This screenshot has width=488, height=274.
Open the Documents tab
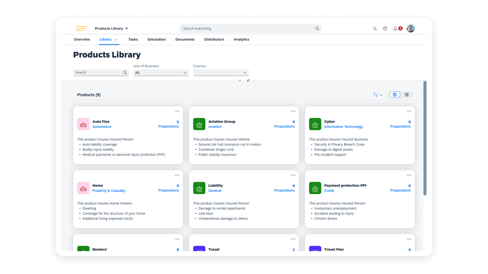pyautogui.click(x=185, y=39)
